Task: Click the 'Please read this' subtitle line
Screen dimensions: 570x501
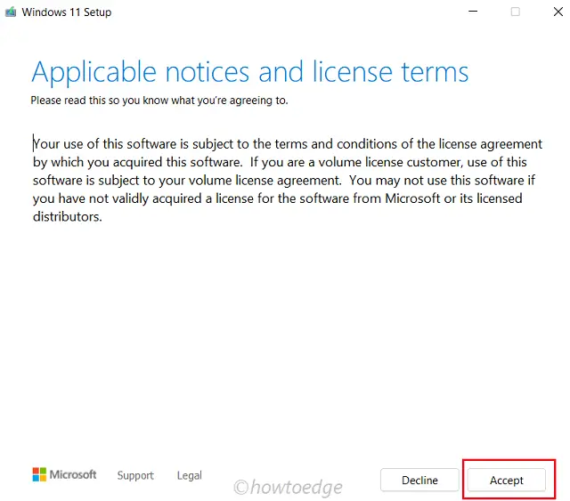Action: (x=159, y=101)
